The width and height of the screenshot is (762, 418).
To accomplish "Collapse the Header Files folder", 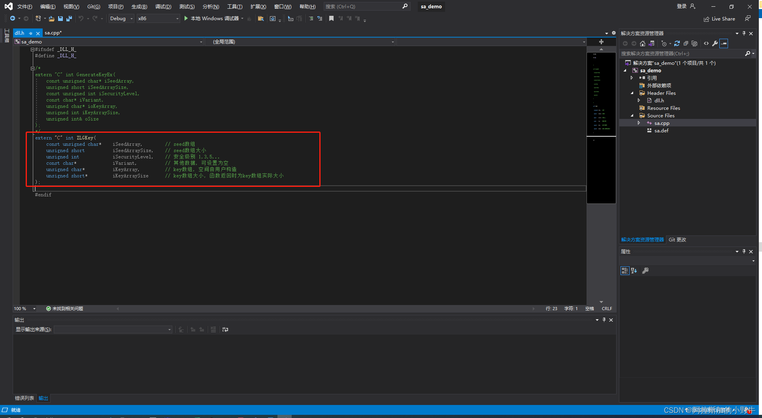I will point(632,93).
